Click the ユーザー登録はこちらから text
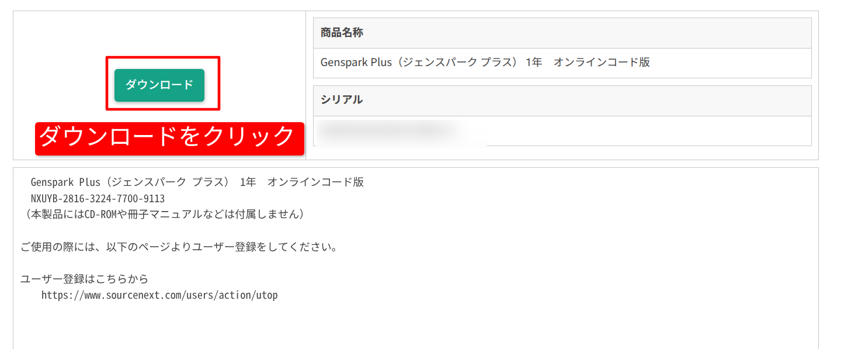This screenshot has width=851, height=349. point(84,279)
